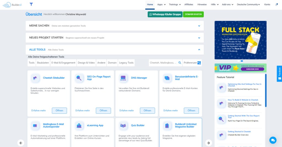Screen dimensions: 282x147
Task: Click the Quiz Builder icon
Action: point(124,126)
